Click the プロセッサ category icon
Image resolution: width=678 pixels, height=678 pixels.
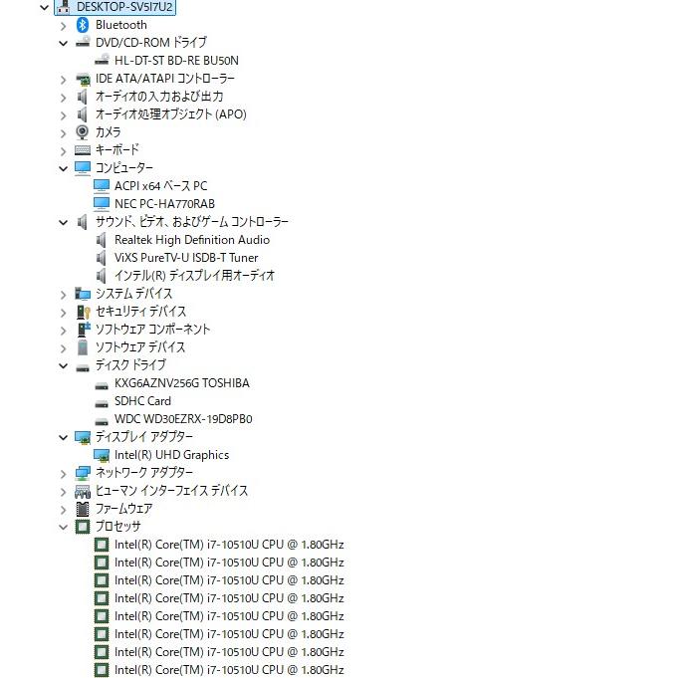[83, 527]
